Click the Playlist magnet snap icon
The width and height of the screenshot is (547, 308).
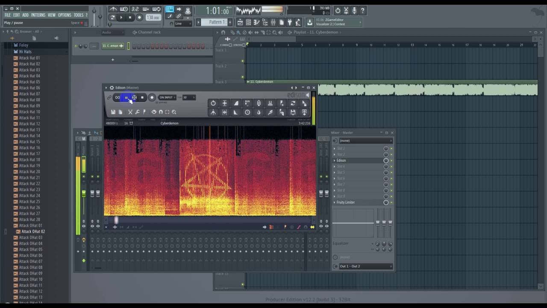(223, 33)
